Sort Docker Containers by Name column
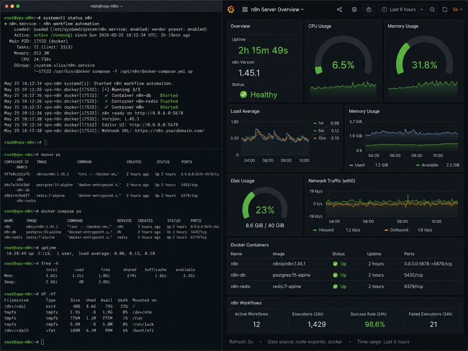This screenshot has width=468, height=351. click(236, 254)
